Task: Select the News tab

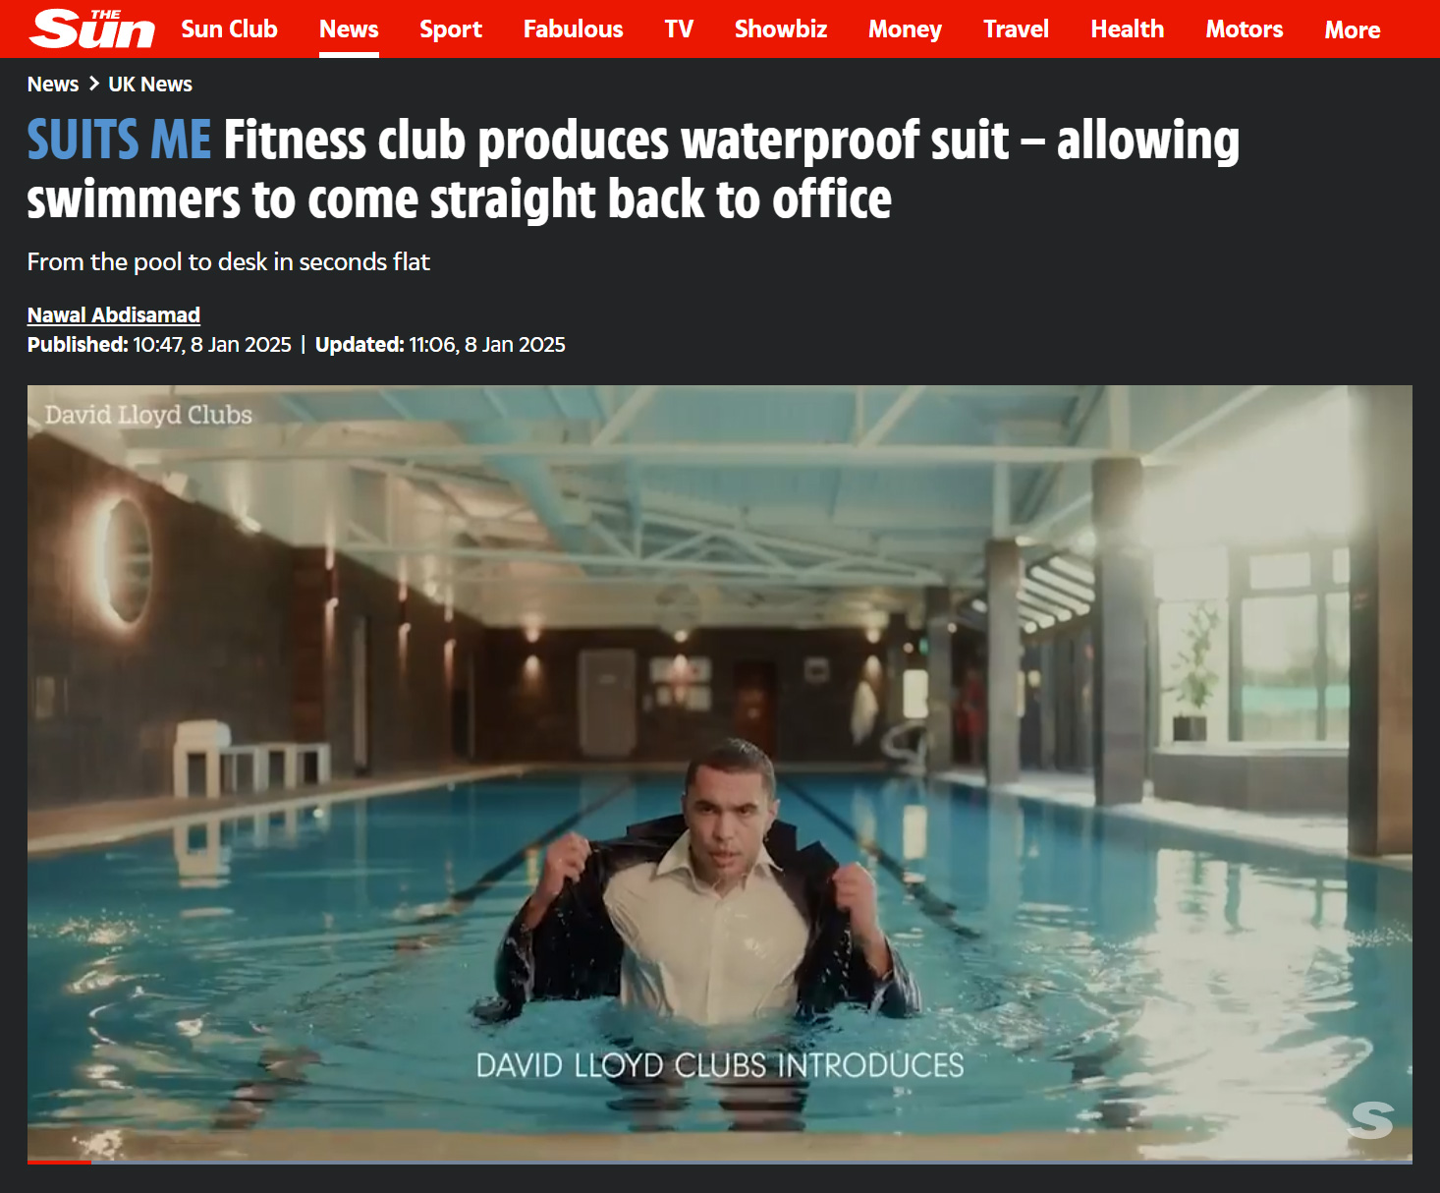Action: (349, 29)
